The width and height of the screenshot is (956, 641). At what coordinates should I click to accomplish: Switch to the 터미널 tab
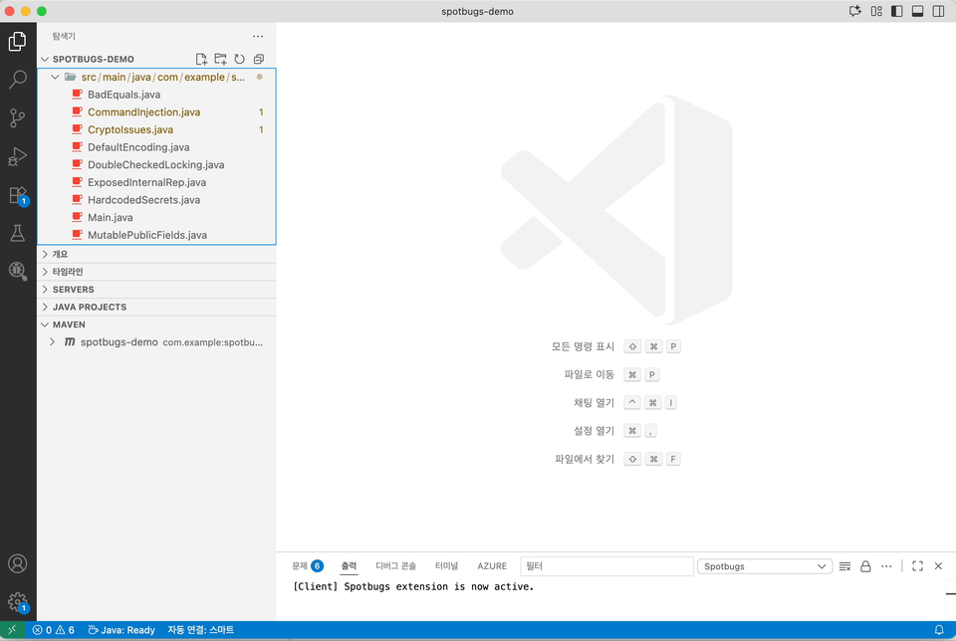(x=446, y=566)
